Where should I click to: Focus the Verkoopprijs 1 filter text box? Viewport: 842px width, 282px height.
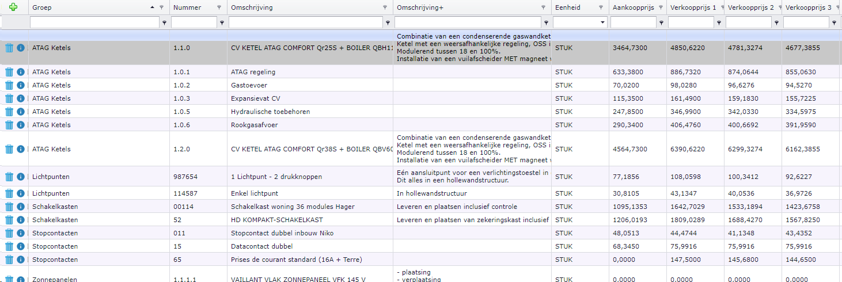(691, 22)
